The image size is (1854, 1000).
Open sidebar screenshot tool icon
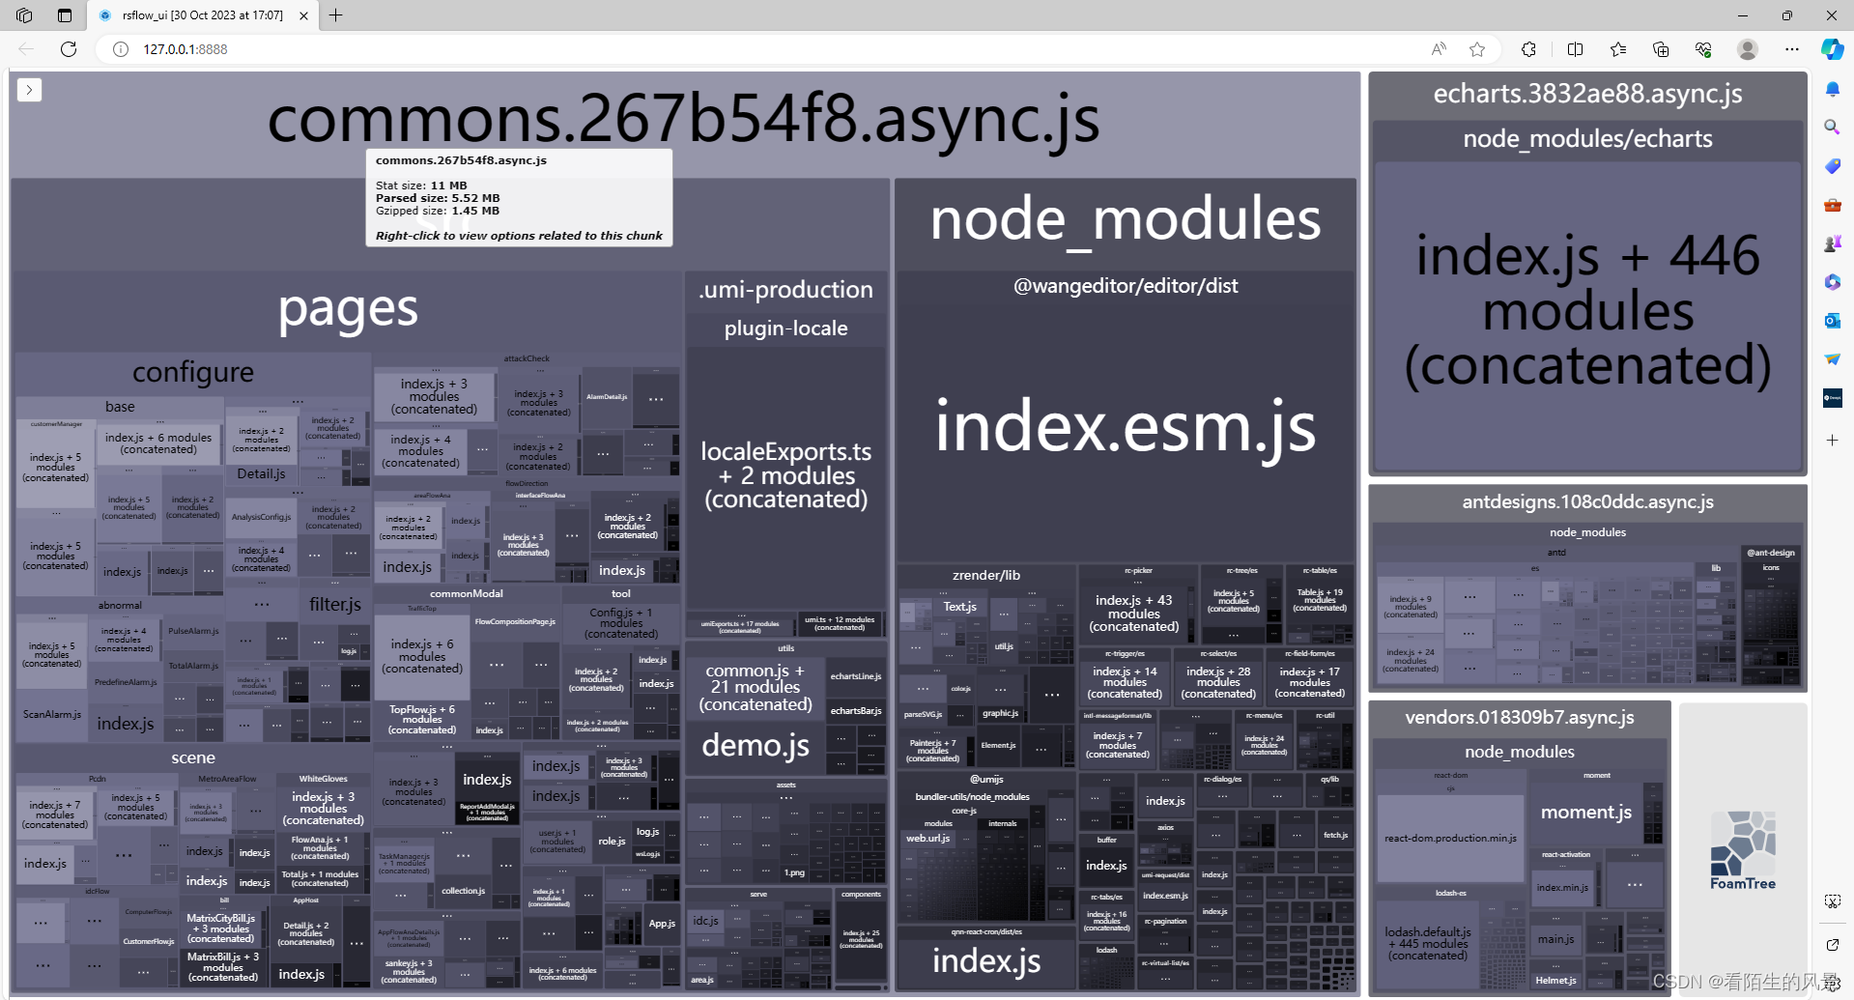click(x=1833, y=901)
